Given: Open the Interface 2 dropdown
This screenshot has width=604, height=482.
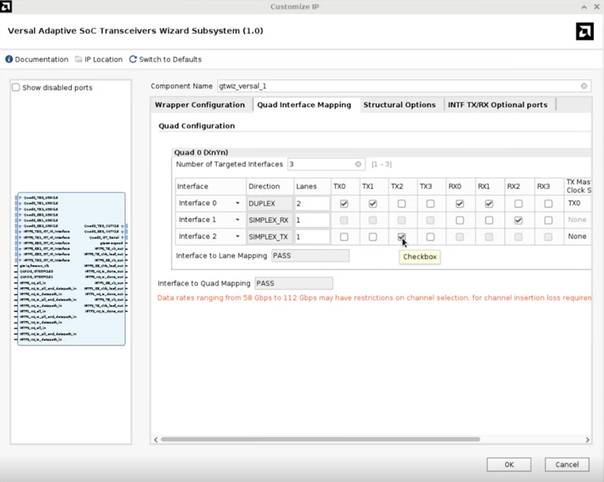Looking at the screenshot, I should [238, 237].
